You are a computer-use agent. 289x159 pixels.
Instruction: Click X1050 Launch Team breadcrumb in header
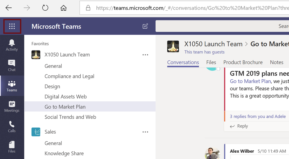213,44
